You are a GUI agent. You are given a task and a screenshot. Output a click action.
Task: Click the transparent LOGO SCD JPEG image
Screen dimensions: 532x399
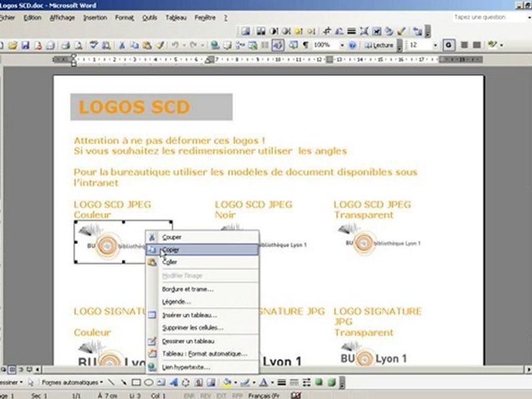point(378,239)
